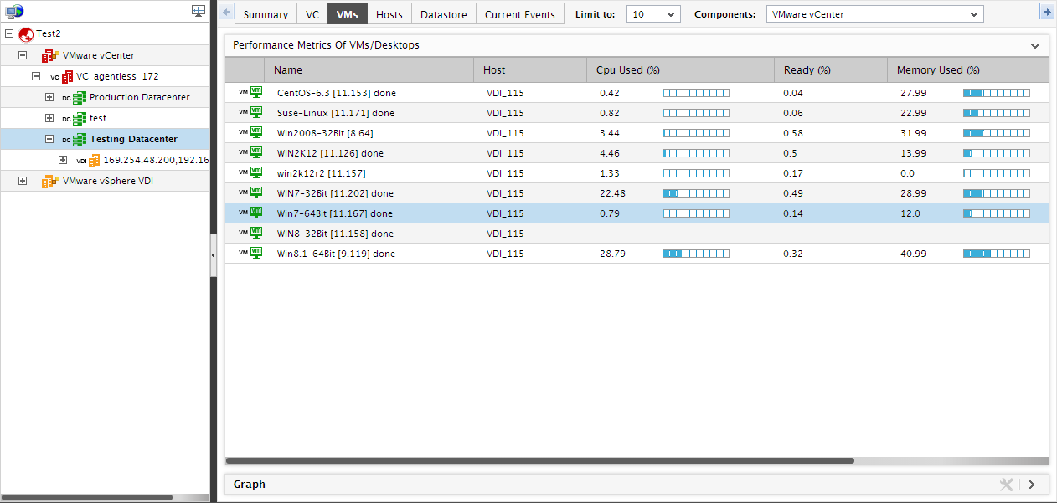Screen dimensions: 1057x503
Task: Select the Suse-Linux [11.171] done row name
Action: pos(336,113)
